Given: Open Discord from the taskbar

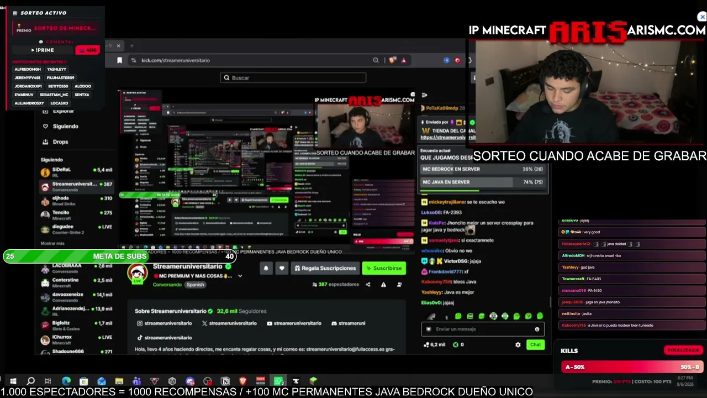Looking at the screenshot, I should point(190,381).
